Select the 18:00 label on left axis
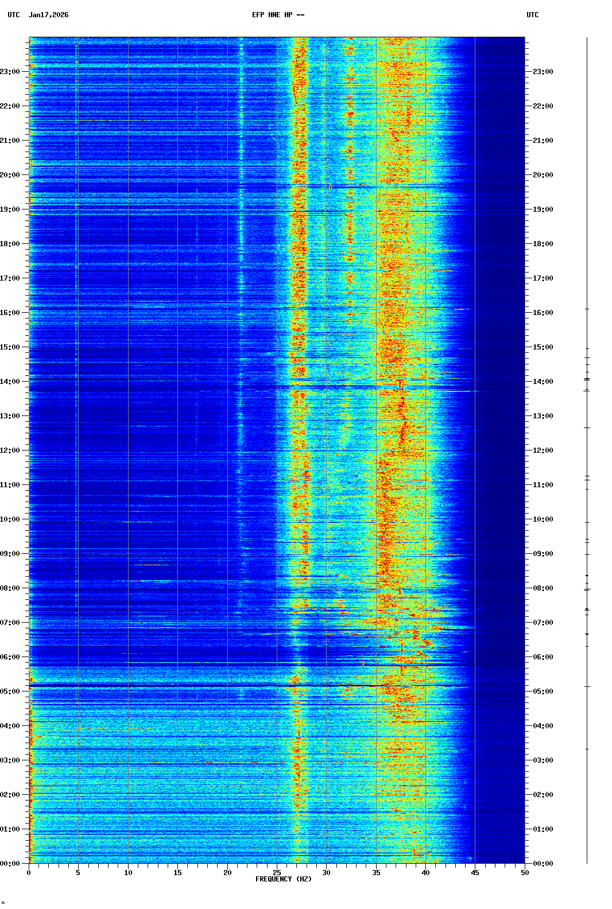Viewport: 612px width, 909px height. pos(10,244)
